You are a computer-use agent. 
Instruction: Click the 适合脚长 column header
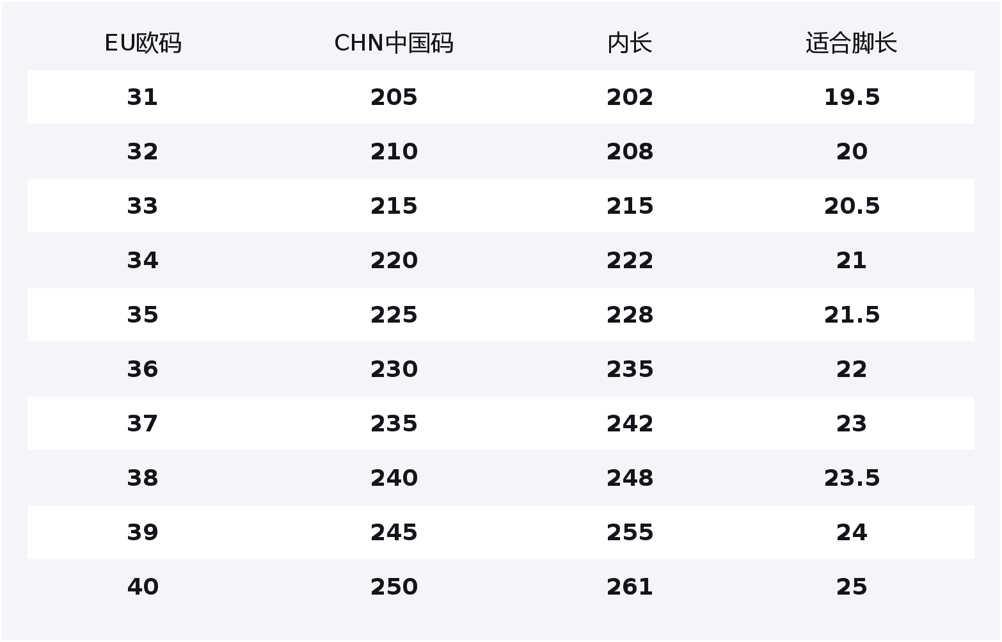(x=851, y=44)
